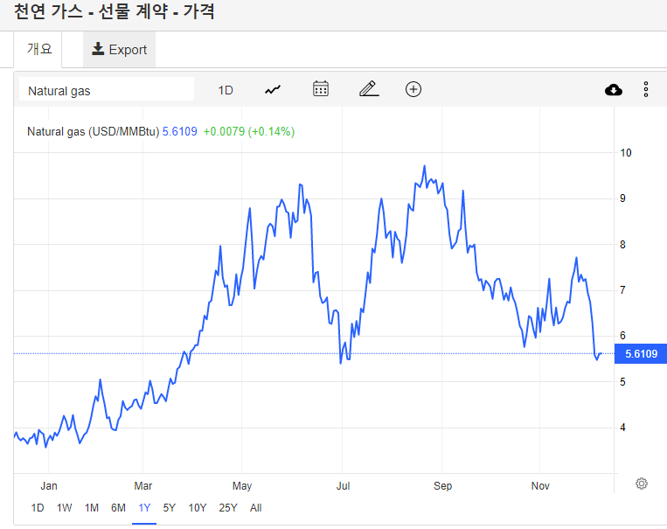Open chart settings gear icon
Image resolution: width=667 pixels, height=529 pixels.
[x=642, y=484]
